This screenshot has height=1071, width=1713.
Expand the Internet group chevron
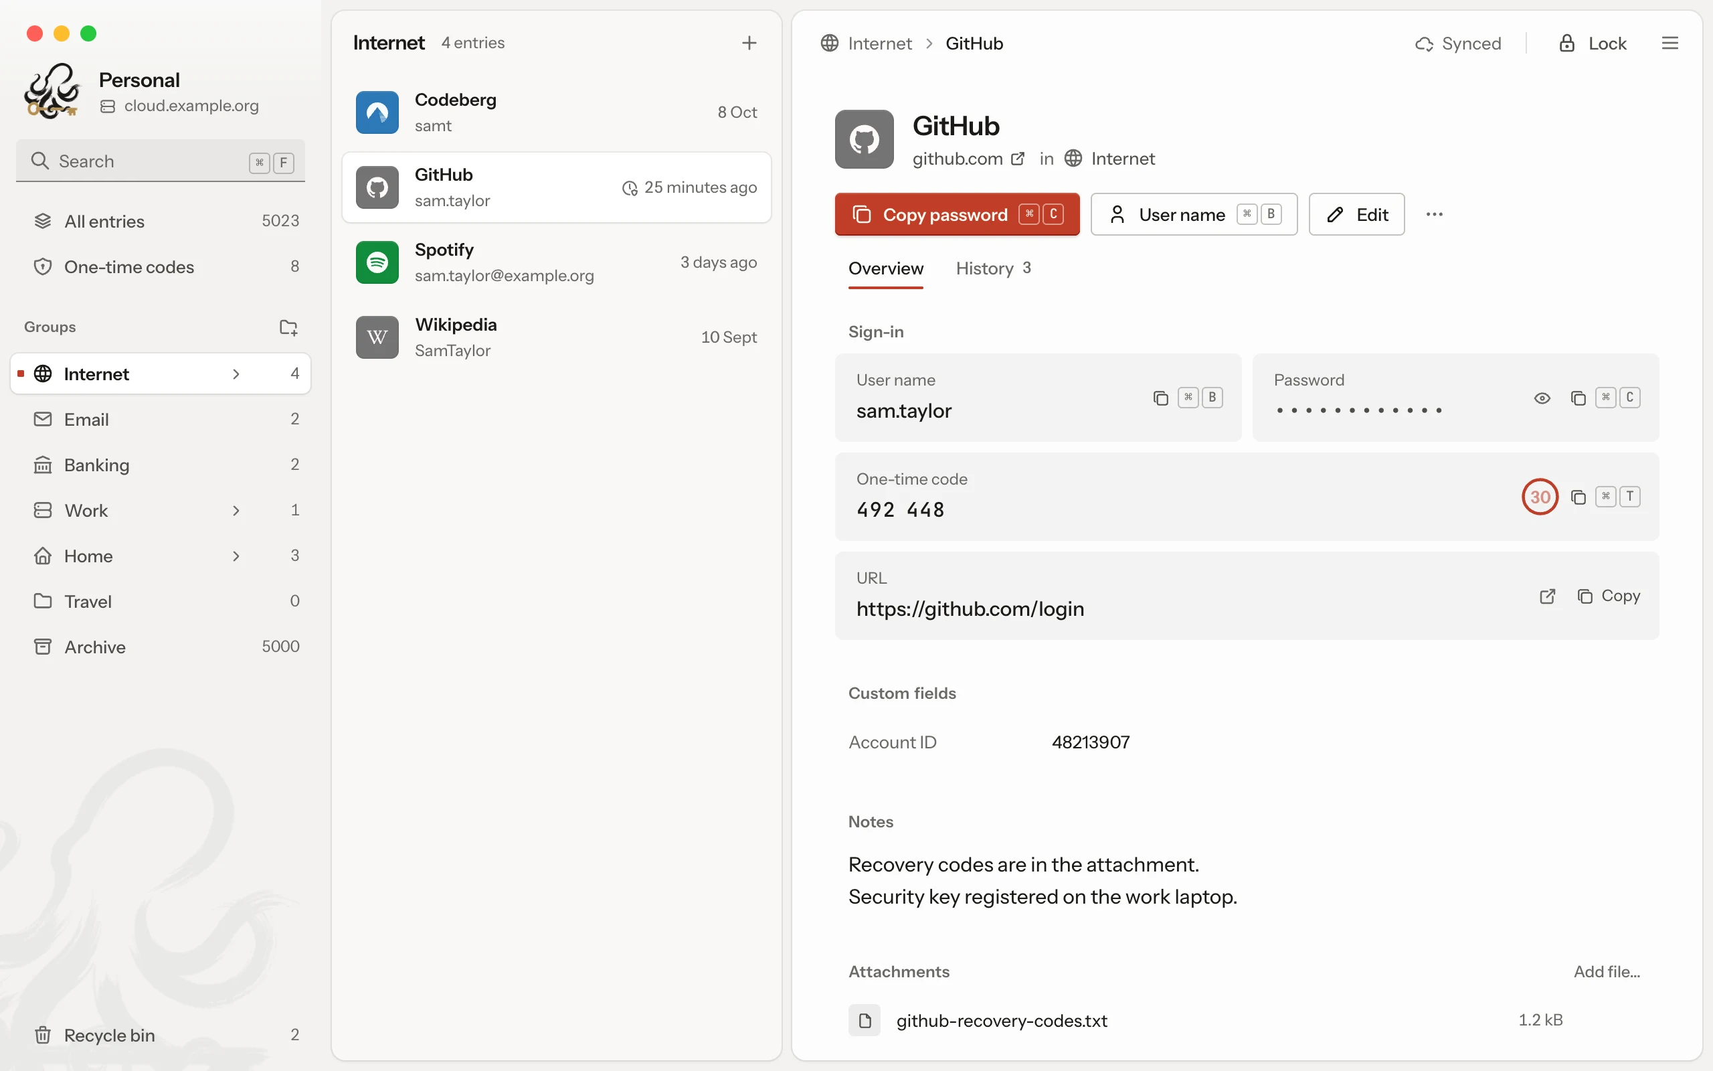pyautogui.click(x=236, y=374)
